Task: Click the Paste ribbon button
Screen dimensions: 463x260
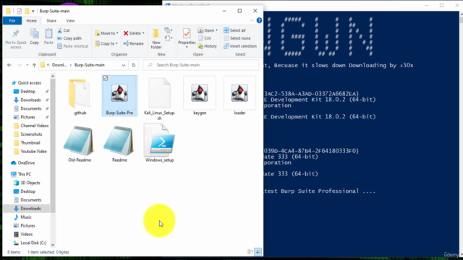Action: 48,37
